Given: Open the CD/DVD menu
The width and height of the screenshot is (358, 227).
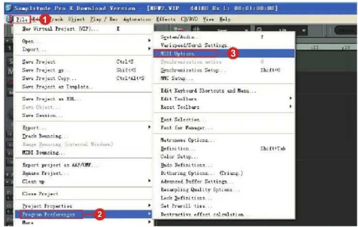Looking at the screenshot, I should coord(189,19).
